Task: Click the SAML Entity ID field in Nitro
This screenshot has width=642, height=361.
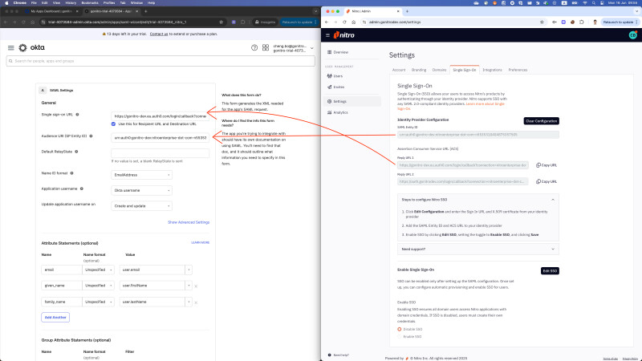Action: tap(477, 135)
